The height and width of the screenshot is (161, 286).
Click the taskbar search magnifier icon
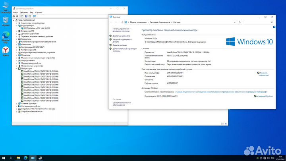(x=11, y=158)
